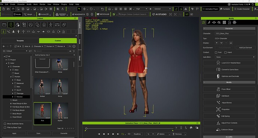Click Load CC3+ Neutral Base
This screenshot has width=258, height=138.
coord(229,63)
